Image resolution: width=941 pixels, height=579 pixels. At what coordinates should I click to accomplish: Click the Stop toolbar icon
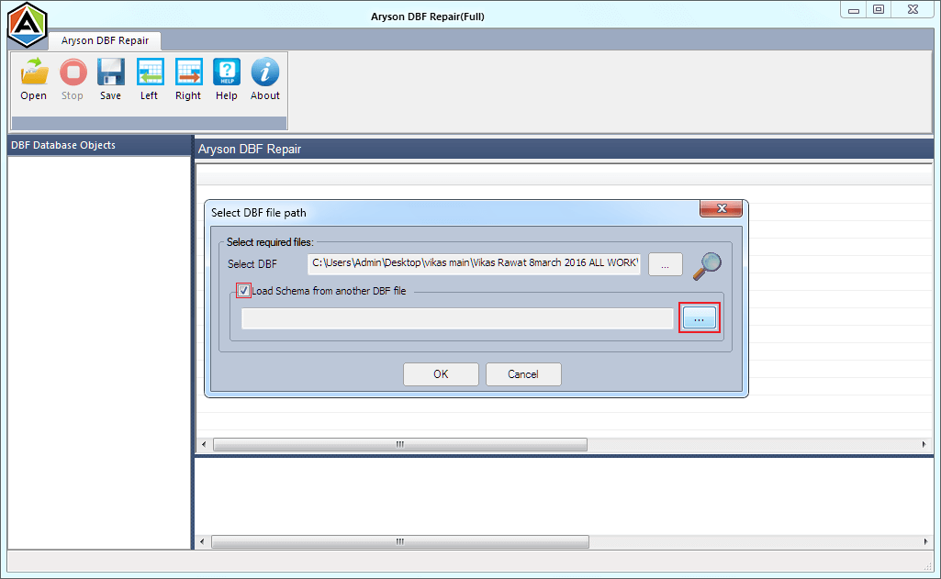(73, 72)
